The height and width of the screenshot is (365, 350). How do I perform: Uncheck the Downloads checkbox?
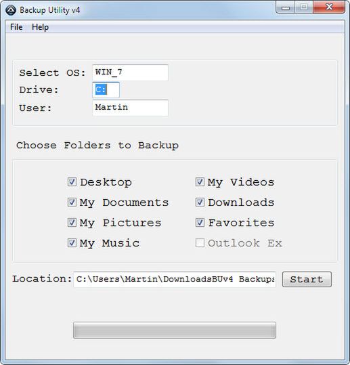[x=200, y=202]
